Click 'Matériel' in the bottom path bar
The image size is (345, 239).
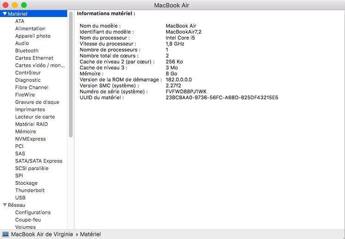[90, 234]
